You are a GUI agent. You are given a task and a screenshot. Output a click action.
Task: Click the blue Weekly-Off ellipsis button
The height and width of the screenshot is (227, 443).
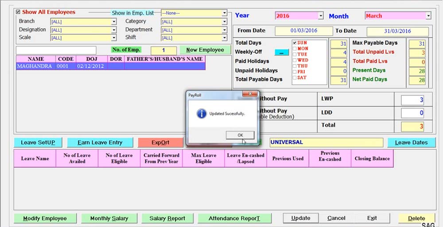(281, 52)
